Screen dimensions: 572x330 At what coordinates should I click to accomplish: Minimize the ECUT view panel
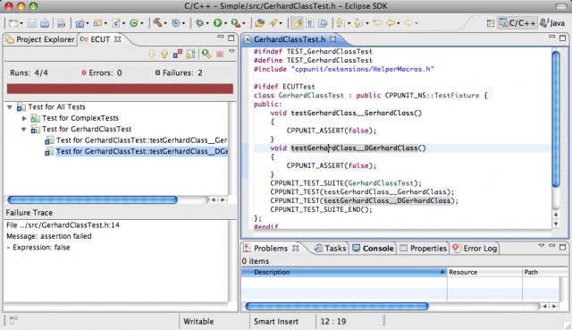pyautogui.click(x=221, y=37)
